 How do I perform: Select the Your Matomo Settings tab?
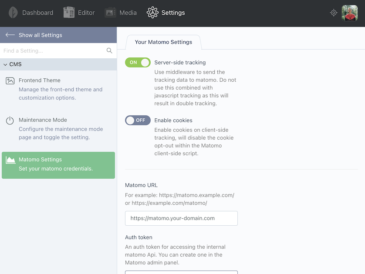[163, 42]
